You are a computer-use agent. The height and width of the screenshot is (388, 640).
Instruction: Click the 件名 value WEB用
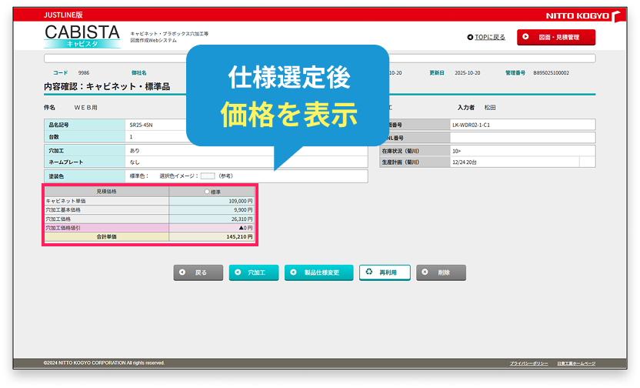pyautogui.click(x=85, y=108)
